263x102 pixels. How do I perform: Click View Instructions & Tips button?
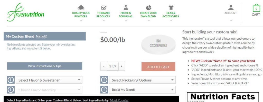tap(45, 66)
